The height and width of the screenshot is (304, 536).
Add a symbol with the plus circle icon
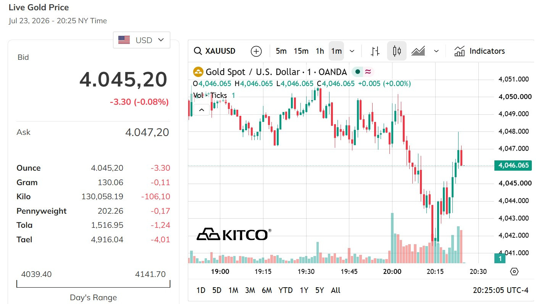coord(256,51)
